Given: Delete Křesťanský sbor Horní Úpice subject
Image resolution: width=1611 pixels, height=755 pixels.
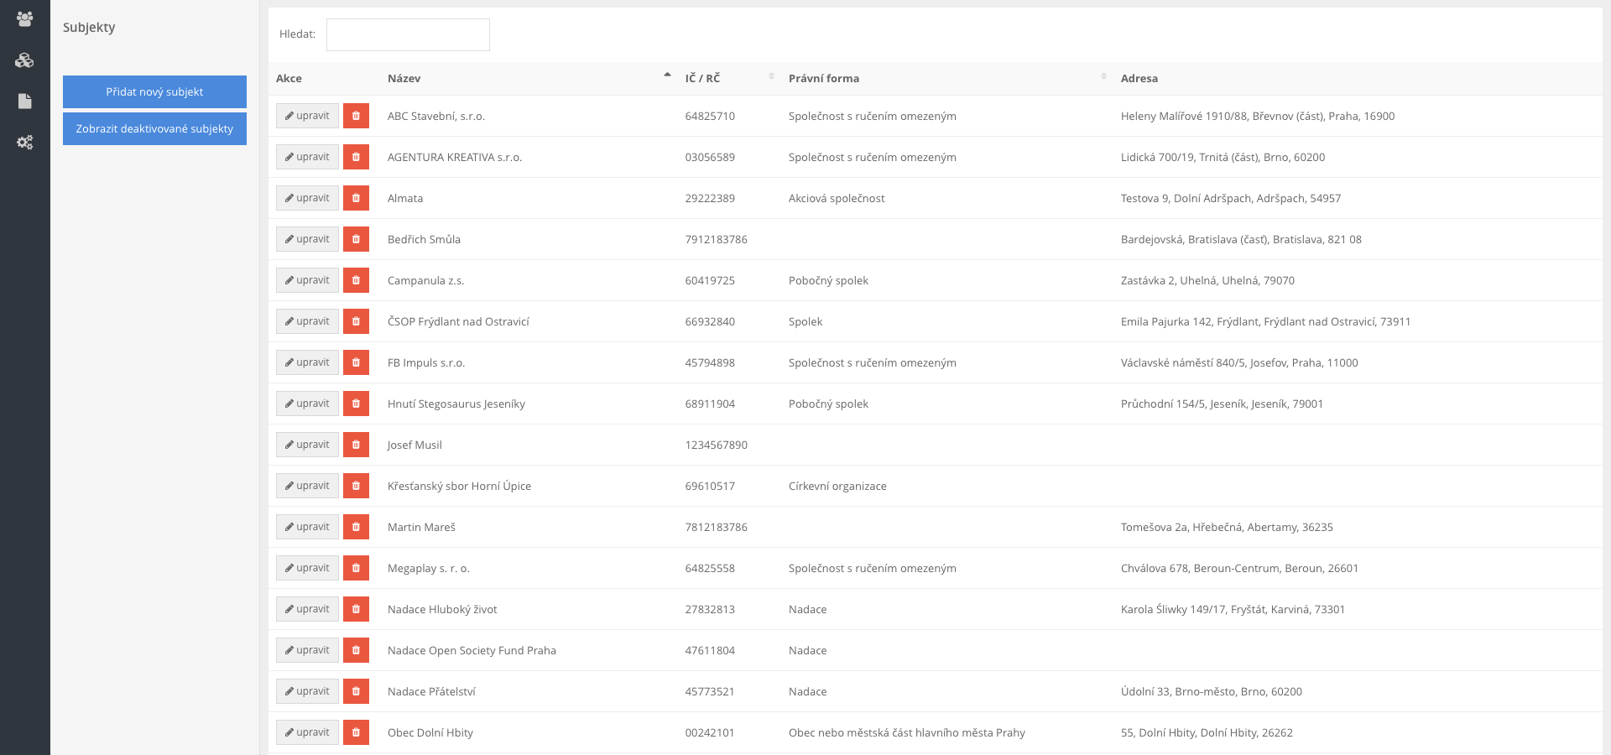Looking at the screenshot, I should (356, 486).
